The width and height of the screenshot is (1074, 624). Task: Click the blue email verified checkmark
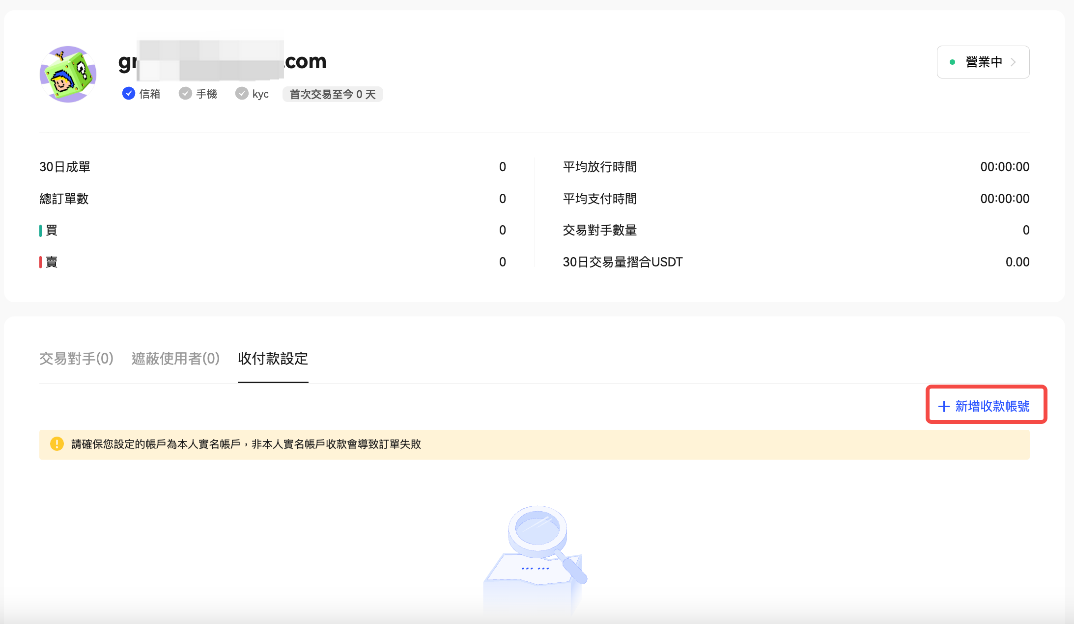coord(129,93)
